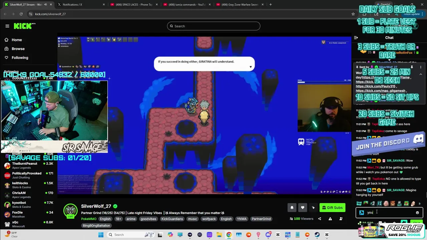Select the PartnerGrind tag
The image size is (427, 240).
tap(261, 219)
